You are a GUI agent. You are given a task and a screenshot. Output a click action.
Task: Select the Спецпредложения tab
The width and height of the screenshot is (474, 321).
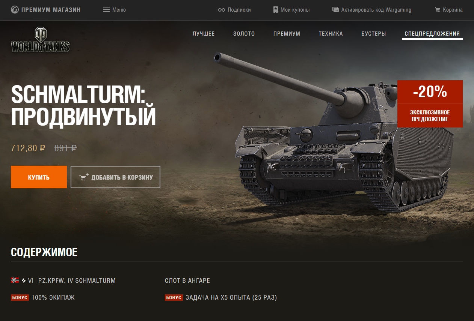[x=432, y=34]
